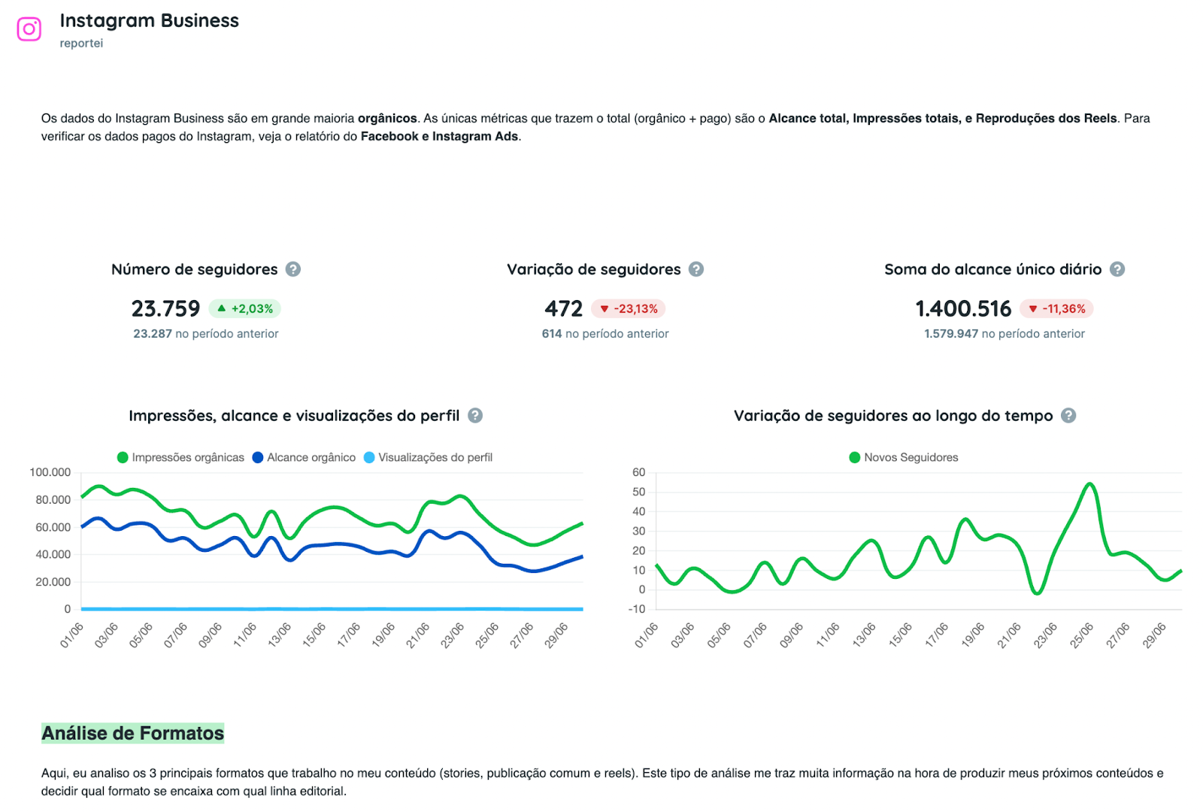Click bold Facebook e Instagram Ads text

coord(439,137)
